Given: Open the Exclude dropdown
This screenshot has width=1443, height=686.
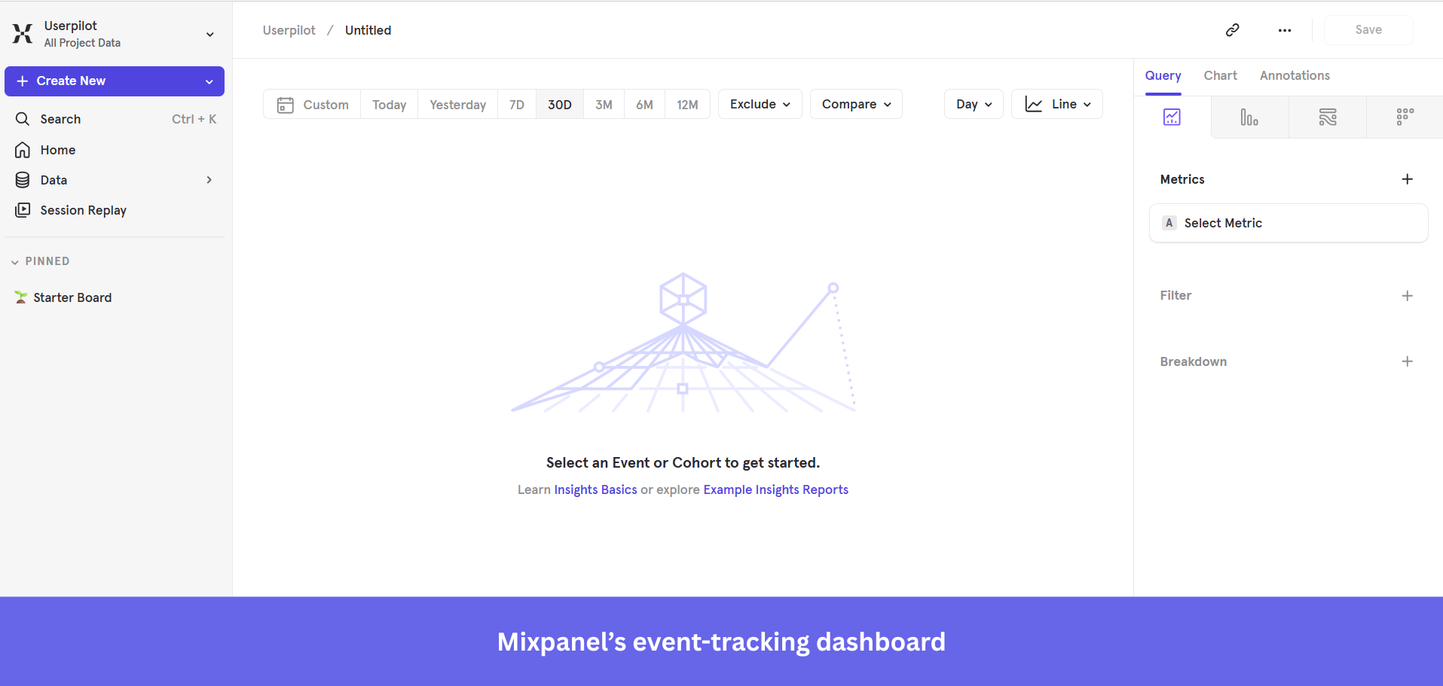Looking at the screenshot, I should click(760, 104).
